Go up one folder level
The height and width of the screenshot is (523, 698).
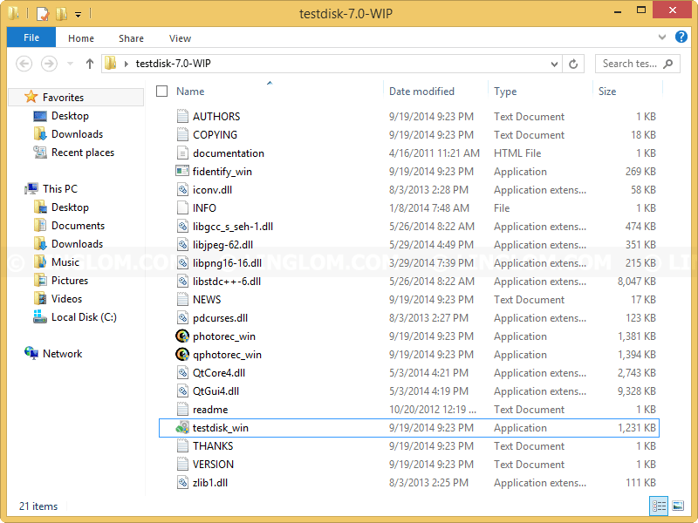[x=90, y=64]
